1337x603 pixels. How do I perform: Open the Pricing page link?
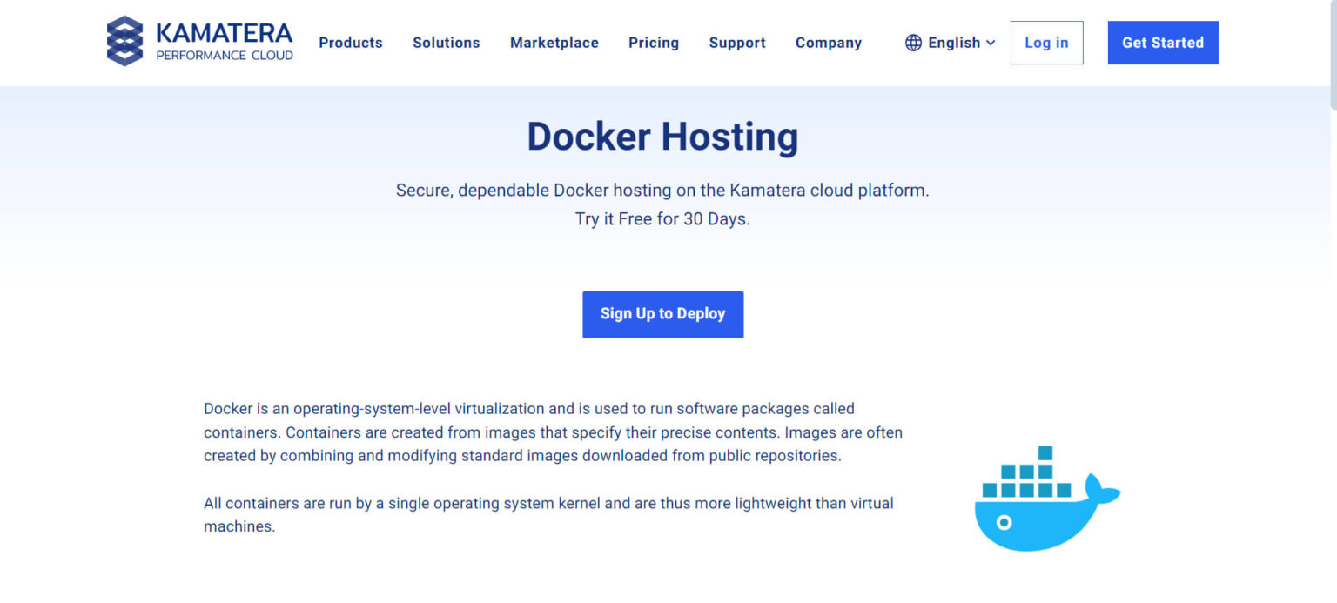pos(654,43)
